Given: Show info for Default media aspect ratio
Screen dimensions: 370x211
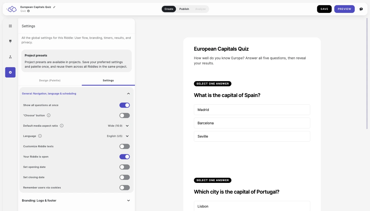Looking at the screenshot, I should (x=62, y=126).
